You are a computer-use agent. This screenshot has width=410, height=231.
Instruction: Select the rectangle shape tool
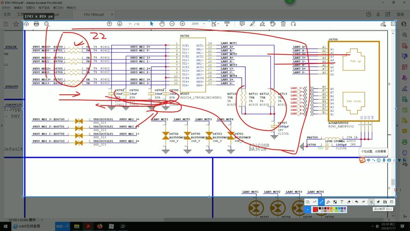[x=308, y=202]
